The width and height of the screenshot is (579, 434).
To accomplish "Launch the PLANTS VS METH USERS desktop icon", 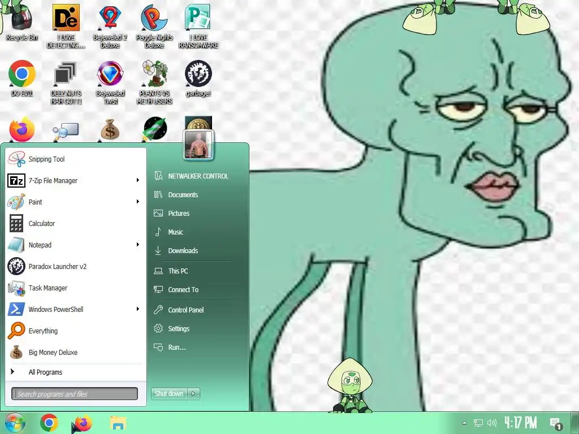I will [x=154, y=83].
